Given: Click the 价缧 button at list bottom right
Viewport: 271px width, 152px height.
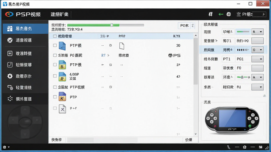Looking at the screenshot, I should (x=189, y=140).
